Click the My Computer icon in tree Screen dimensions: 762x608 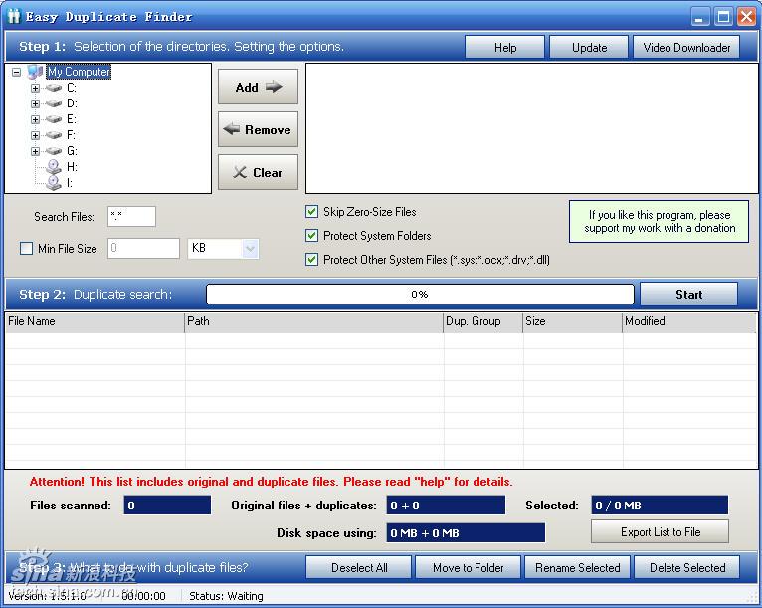pyautogui.click(x=35, y=72)
